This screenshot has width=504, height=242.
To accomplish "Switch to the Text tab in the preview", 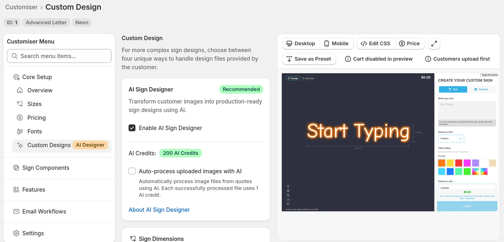I will click(x=453, y=90).
